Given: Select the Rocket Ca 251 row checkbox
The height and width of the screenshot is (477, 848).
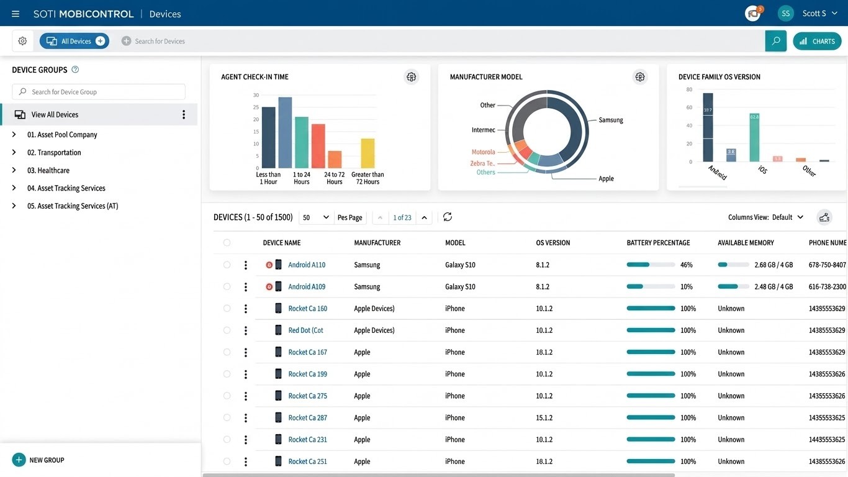Looking at the screenshot, I should tap(227, 461).
